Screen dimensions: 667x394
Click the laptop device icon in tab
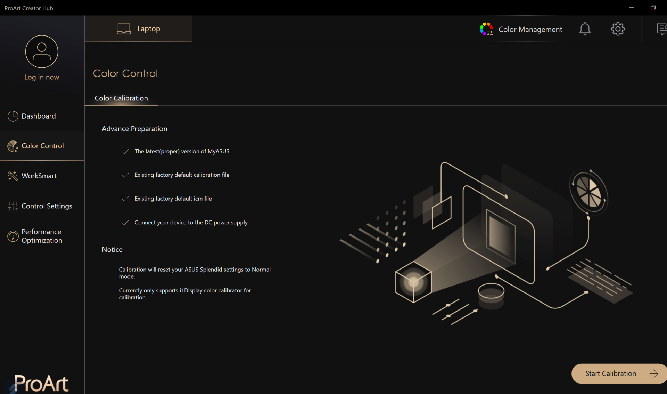point(124,29)
